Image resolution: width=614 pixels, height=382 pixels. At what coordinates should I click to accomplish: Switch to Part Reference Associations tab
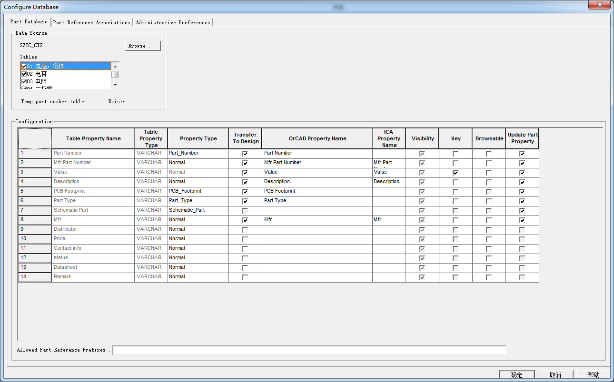coord(91,22)
